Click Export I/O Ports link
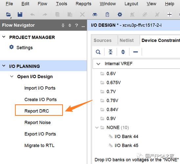This screenshot has width=180, height=164. tap(40, 134)
